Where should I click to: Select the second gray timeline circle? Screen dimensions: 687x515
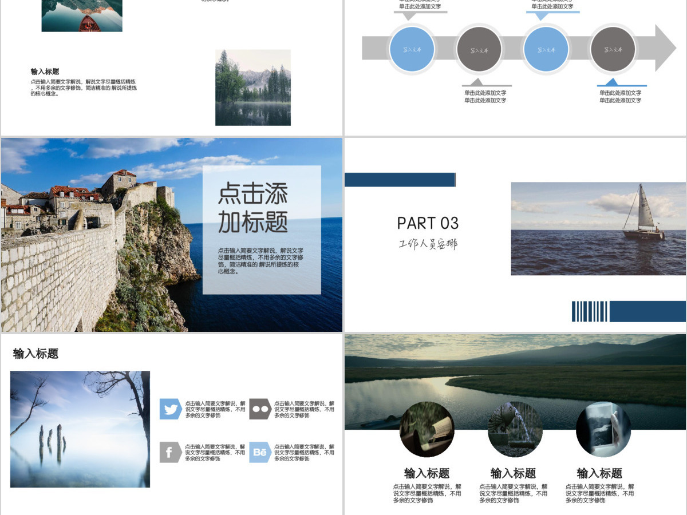(x=613, y=49)
